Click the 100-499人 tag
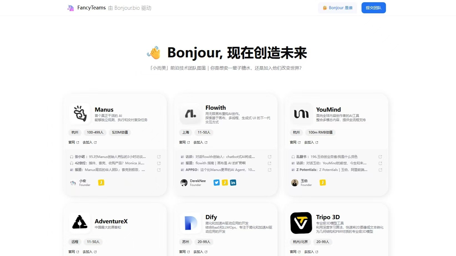 (x=95, y=132)
